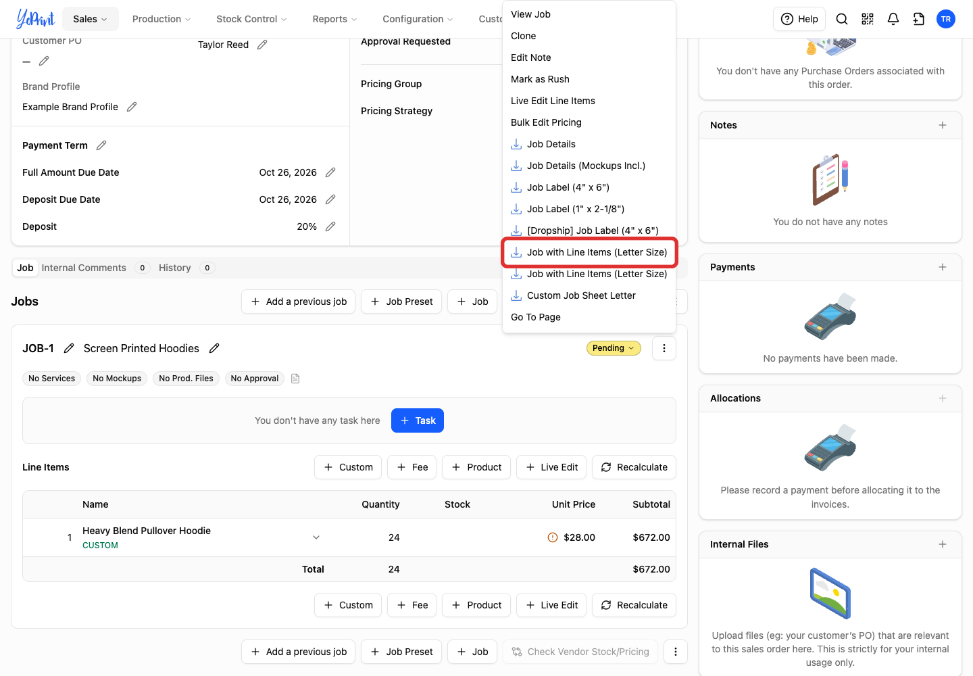
Task: Click the No Mockups badge
Action: point(117,379)
